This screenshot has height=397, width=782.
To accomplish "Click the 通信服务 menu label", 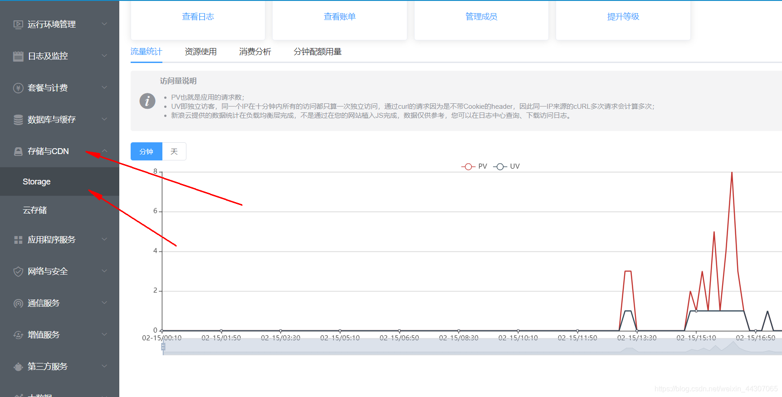I will [44, 303].
